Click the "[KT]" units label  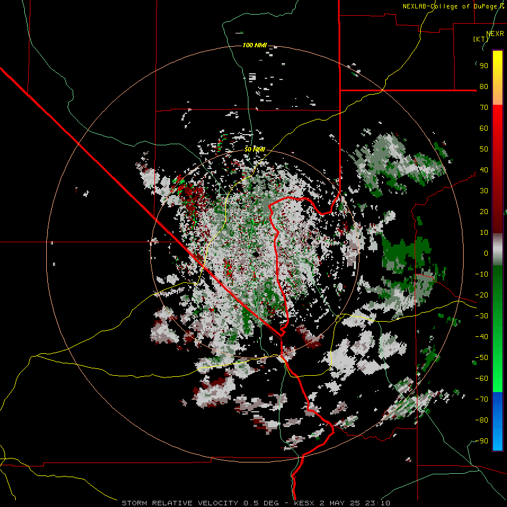(481, 39)
